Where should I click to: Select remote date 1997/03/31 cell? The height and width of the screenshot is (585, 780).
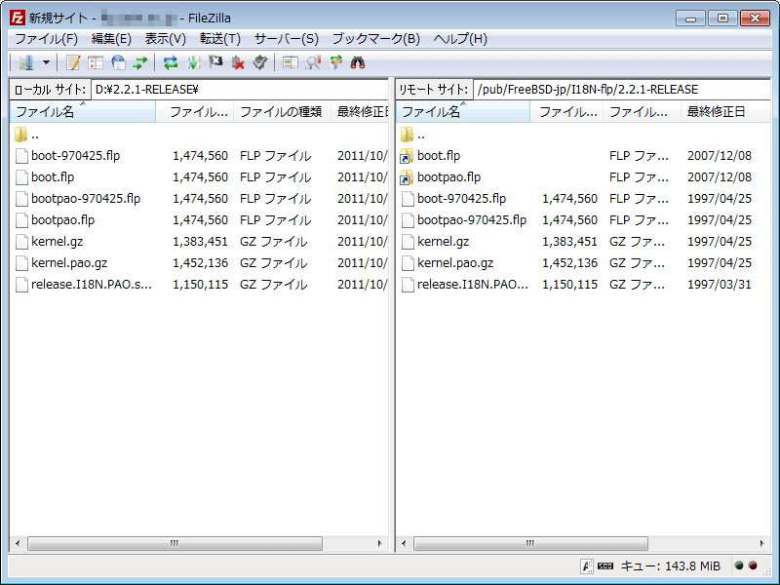coord(720,285)
